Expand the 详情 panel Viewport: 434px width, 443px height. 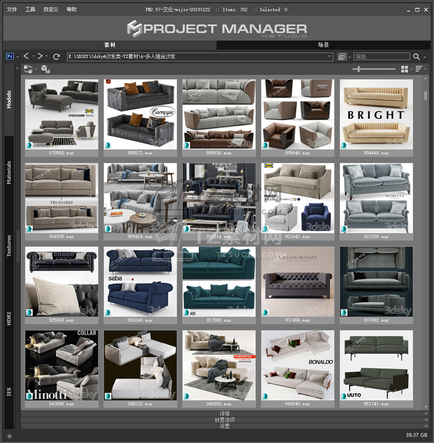coord(225,413)
